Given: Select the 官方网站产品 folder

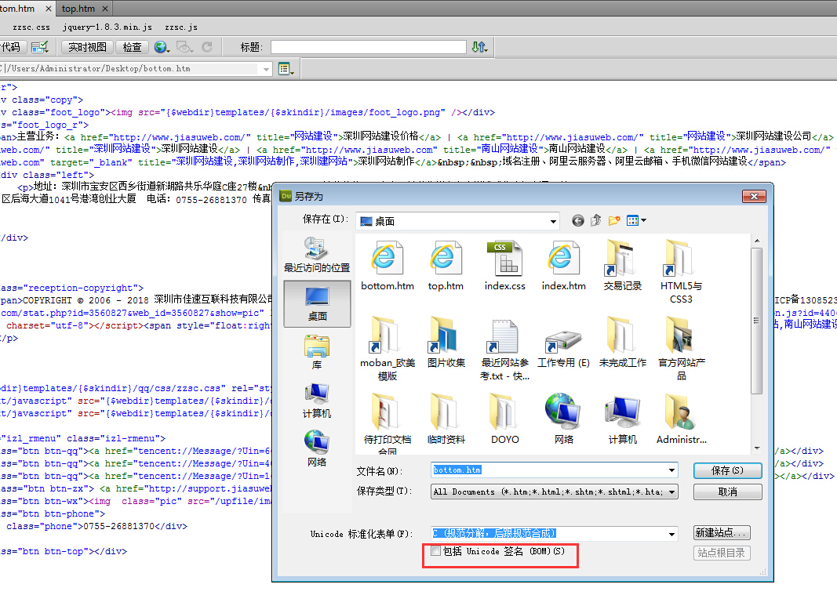Looking at the screenshot, I should pos(681,348).
